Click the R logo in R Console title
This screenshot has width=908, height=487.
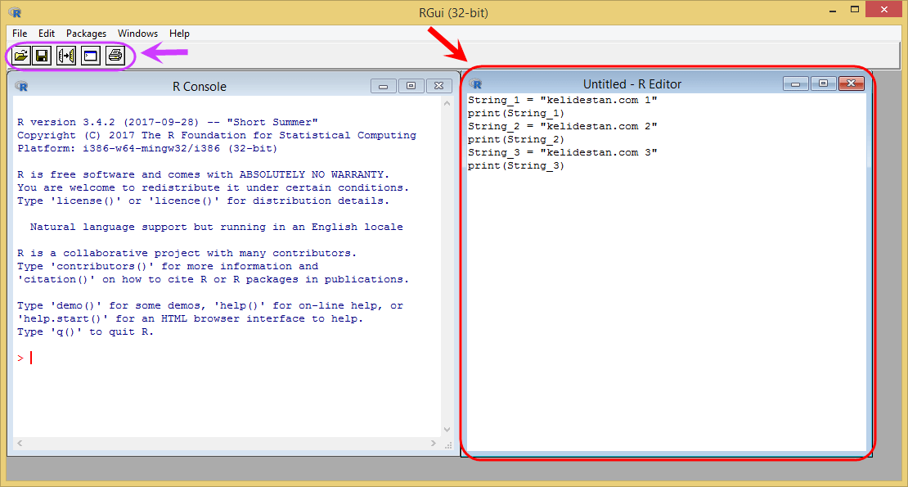tap(21, 86)
